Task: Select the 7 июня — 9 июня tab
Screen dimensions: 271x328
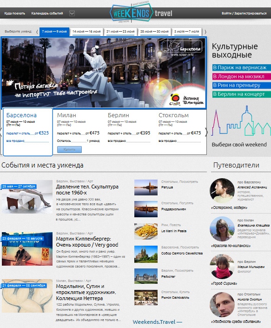Action: pos(54,32)
